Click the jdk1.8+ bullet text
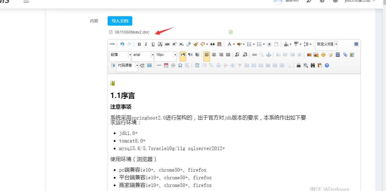 tap(128, 133)
